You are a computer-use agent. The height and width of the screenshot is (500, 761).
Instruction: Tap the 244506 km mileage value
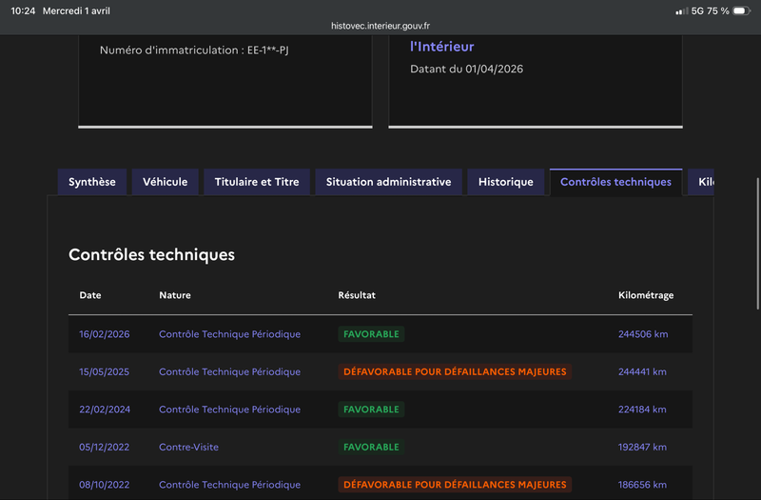coord(642,334)
